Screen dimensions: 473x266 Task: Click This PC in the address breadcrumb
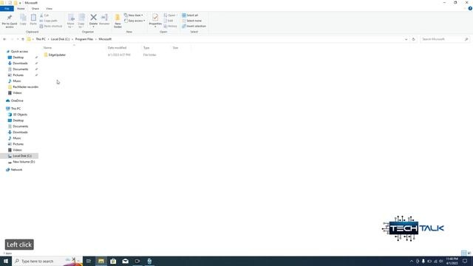[x=41, y=39]
